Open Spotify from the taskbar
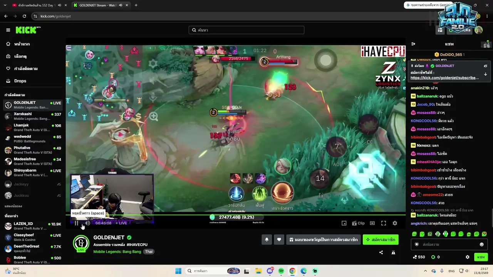The image size is (493, 277). click(x=281, y=271)
